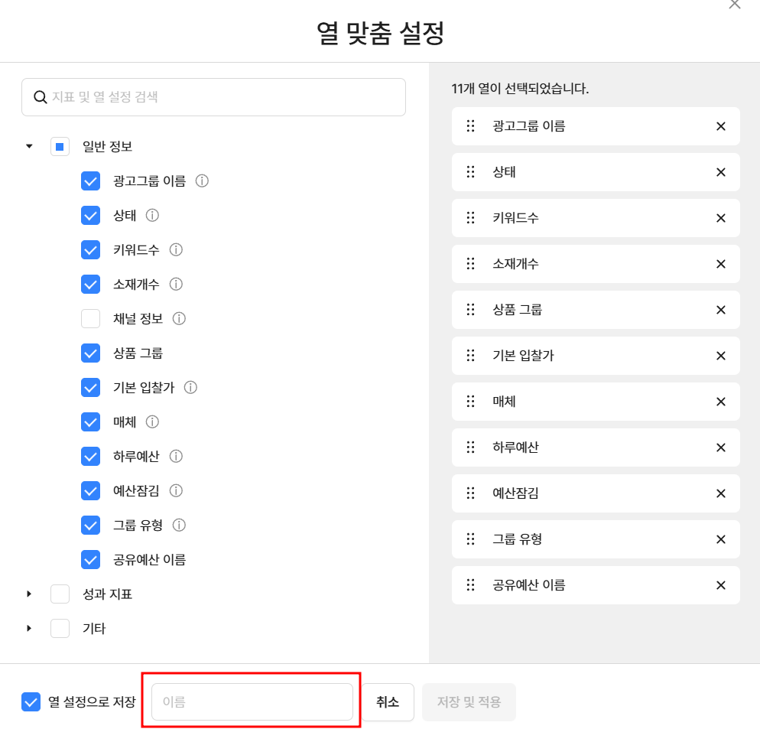The height and width of the screenshot is (729, 760).
Task: Expand the 성과 지표 section
Action: (x=29, y=594)
